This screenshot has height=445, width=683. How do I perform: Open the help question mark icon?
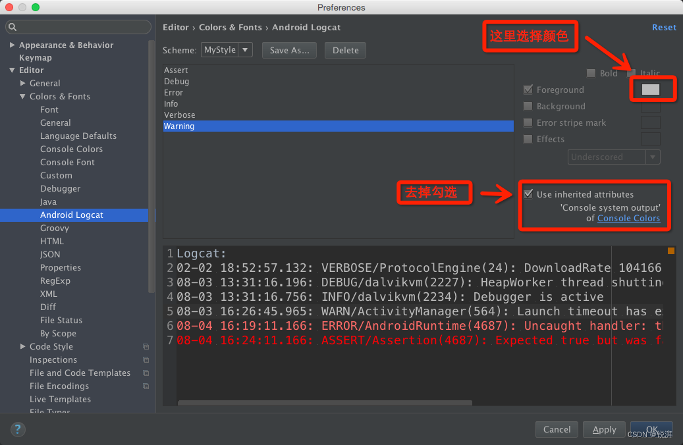click(x=17, y=429)
